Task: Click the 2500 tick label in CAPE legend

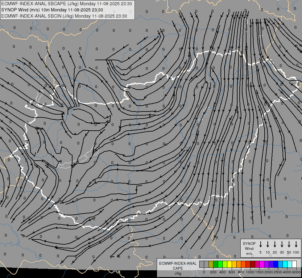Action: pyautogui.click(x=278, y=272)
